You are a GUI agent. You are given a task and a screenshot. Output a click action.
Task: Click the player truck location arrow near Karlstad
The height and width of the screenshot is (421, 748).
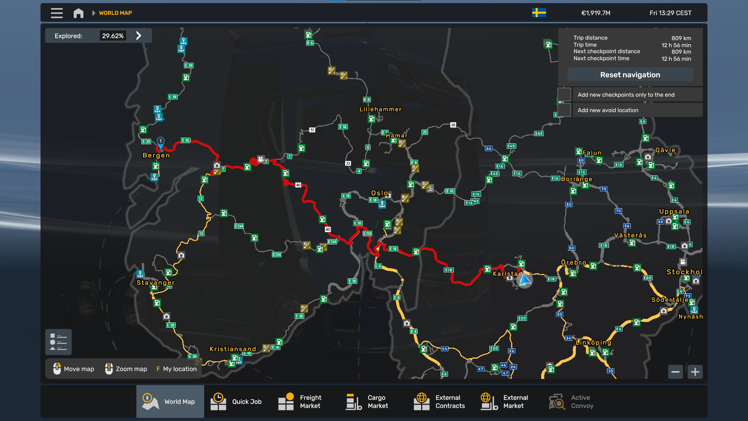(524, 279)
